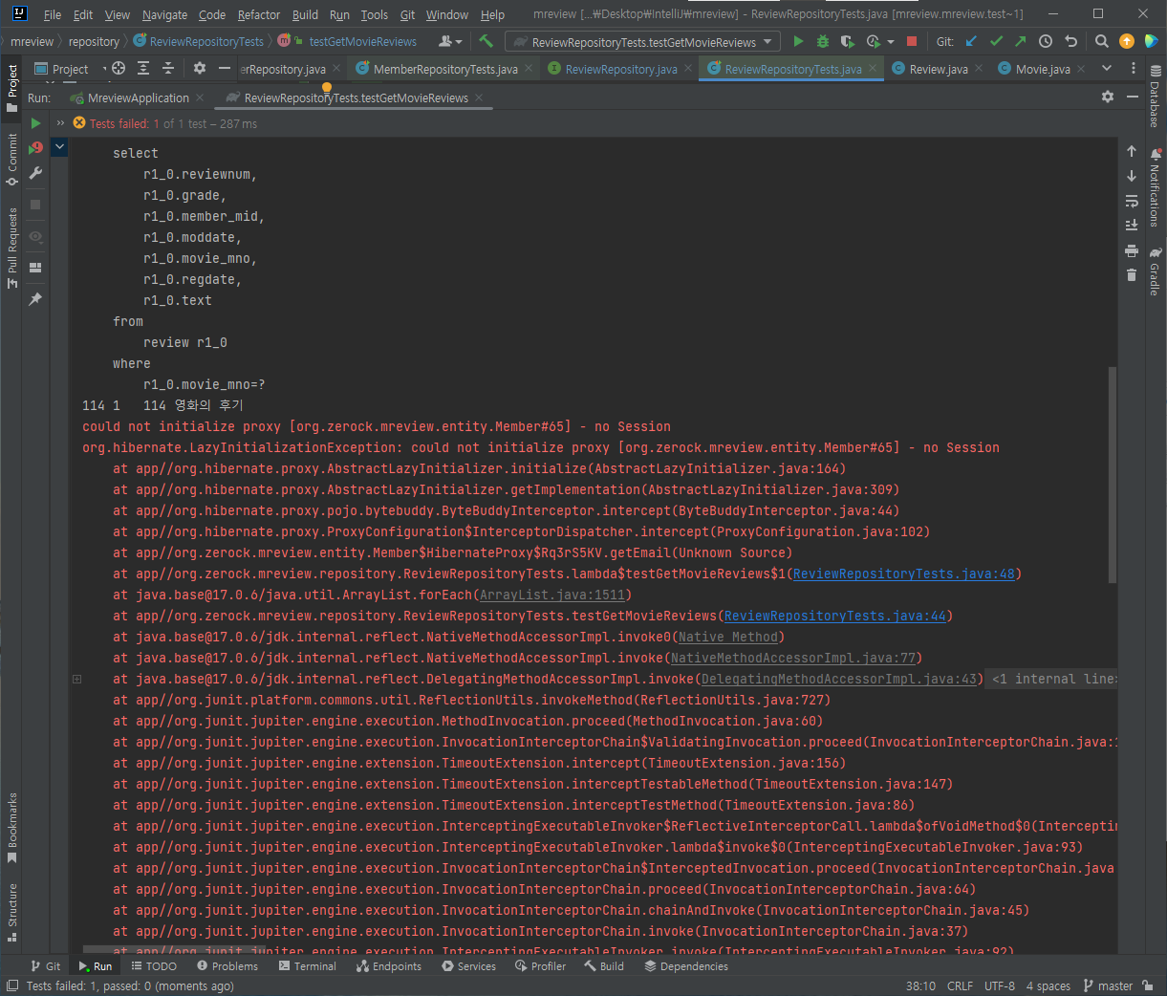Screen dimensions: 1167x996
Task: Clear all console output trash icon
Action: click(x=1132, y=275)
